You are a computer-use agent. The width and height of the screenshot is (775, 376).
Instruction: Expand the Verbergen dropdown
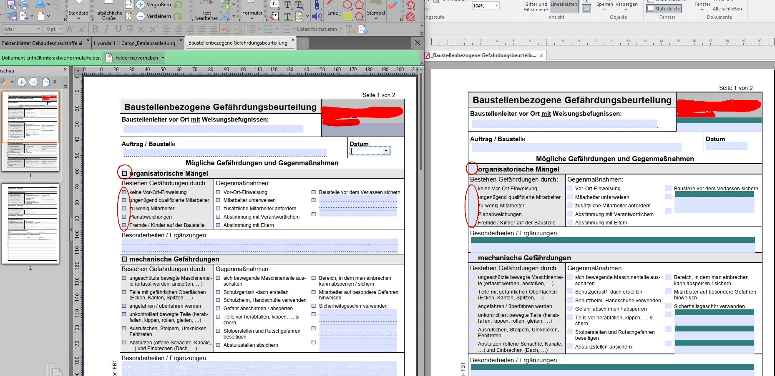click(627, 6)
